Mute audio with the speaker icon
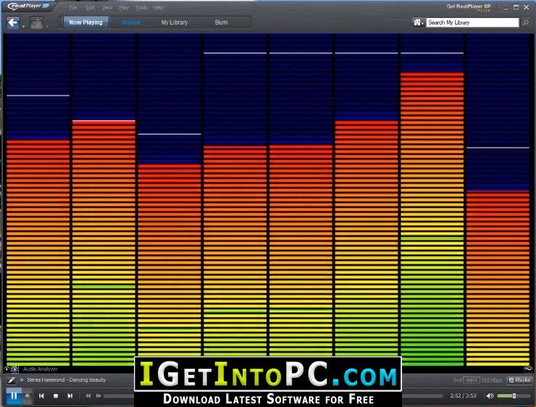Image resolution: width=536 pixels, height=407 pixels. click(490, 395)
